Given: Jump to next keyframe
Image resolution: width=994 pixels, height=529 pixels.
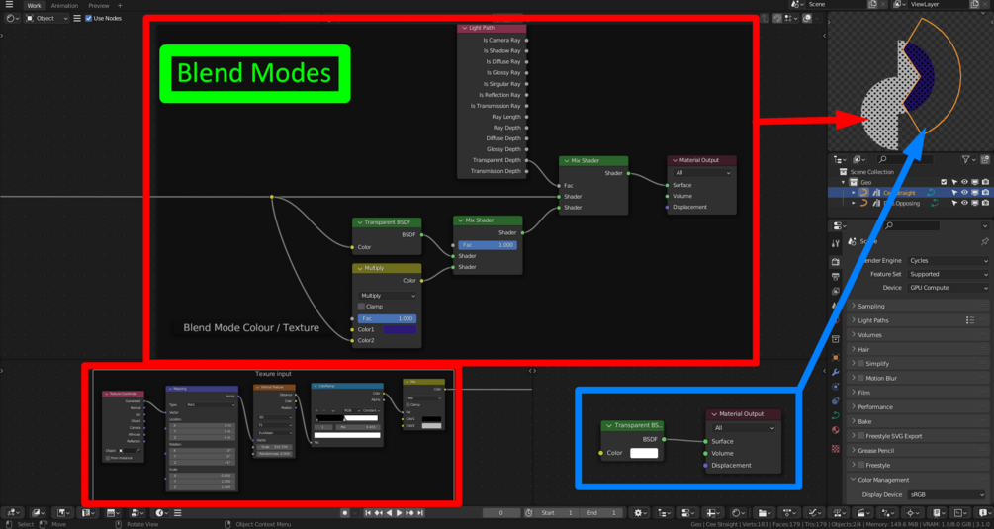Looking at the screenshot, I should [409, 513].
